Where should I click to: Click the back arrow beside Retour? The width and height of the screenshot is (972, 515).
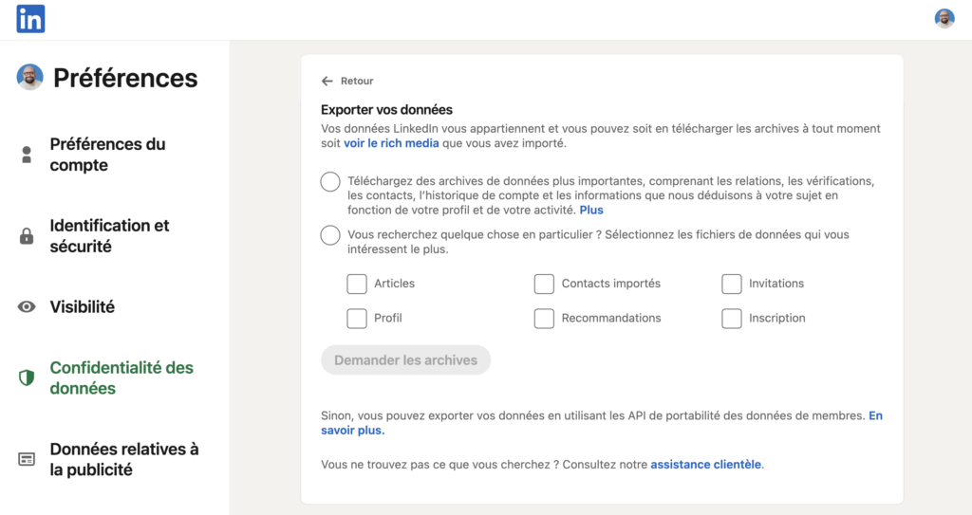coord(327,82)
